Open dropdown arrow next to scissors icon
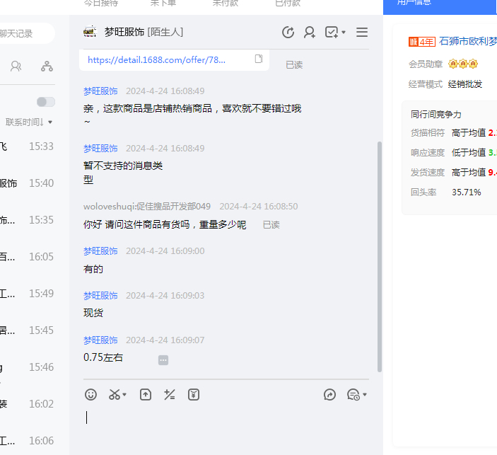The height and width of the screenshot is (455, 497). (x=125, y=395)
